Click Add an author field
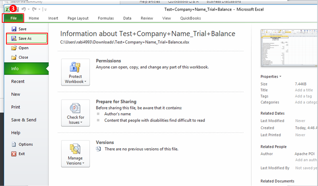The height and width of the screenshot is (186, 318). click(306, 160)
